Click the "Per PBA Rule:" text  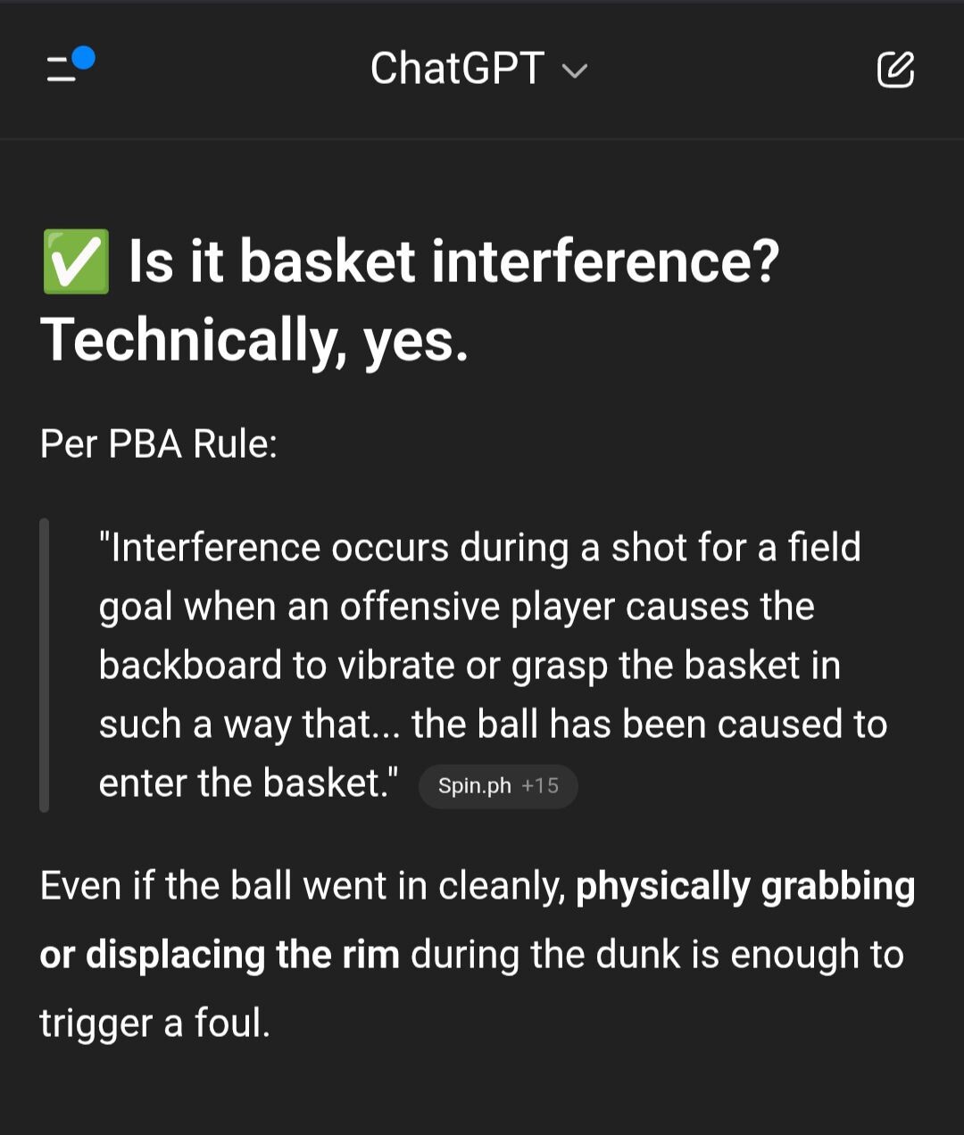(x=159, y=443)
